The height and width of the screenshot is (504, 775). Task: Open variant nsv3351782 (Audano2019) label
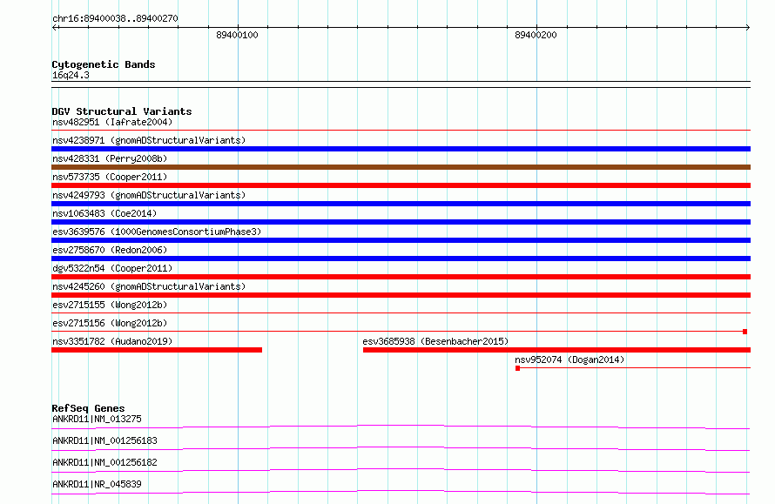point(112,341)
